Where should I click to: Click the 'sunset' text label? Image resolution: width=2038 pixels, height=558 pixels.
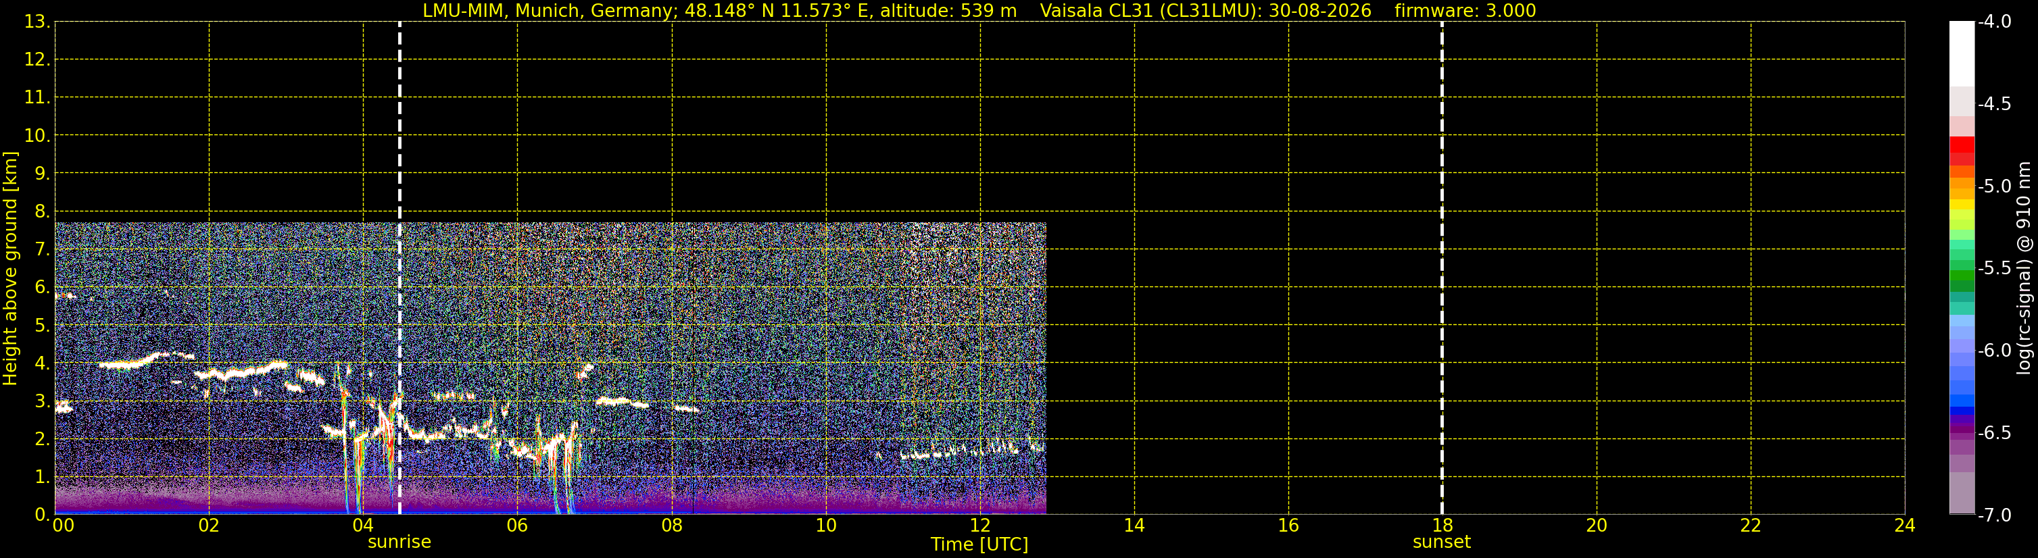1442,542
